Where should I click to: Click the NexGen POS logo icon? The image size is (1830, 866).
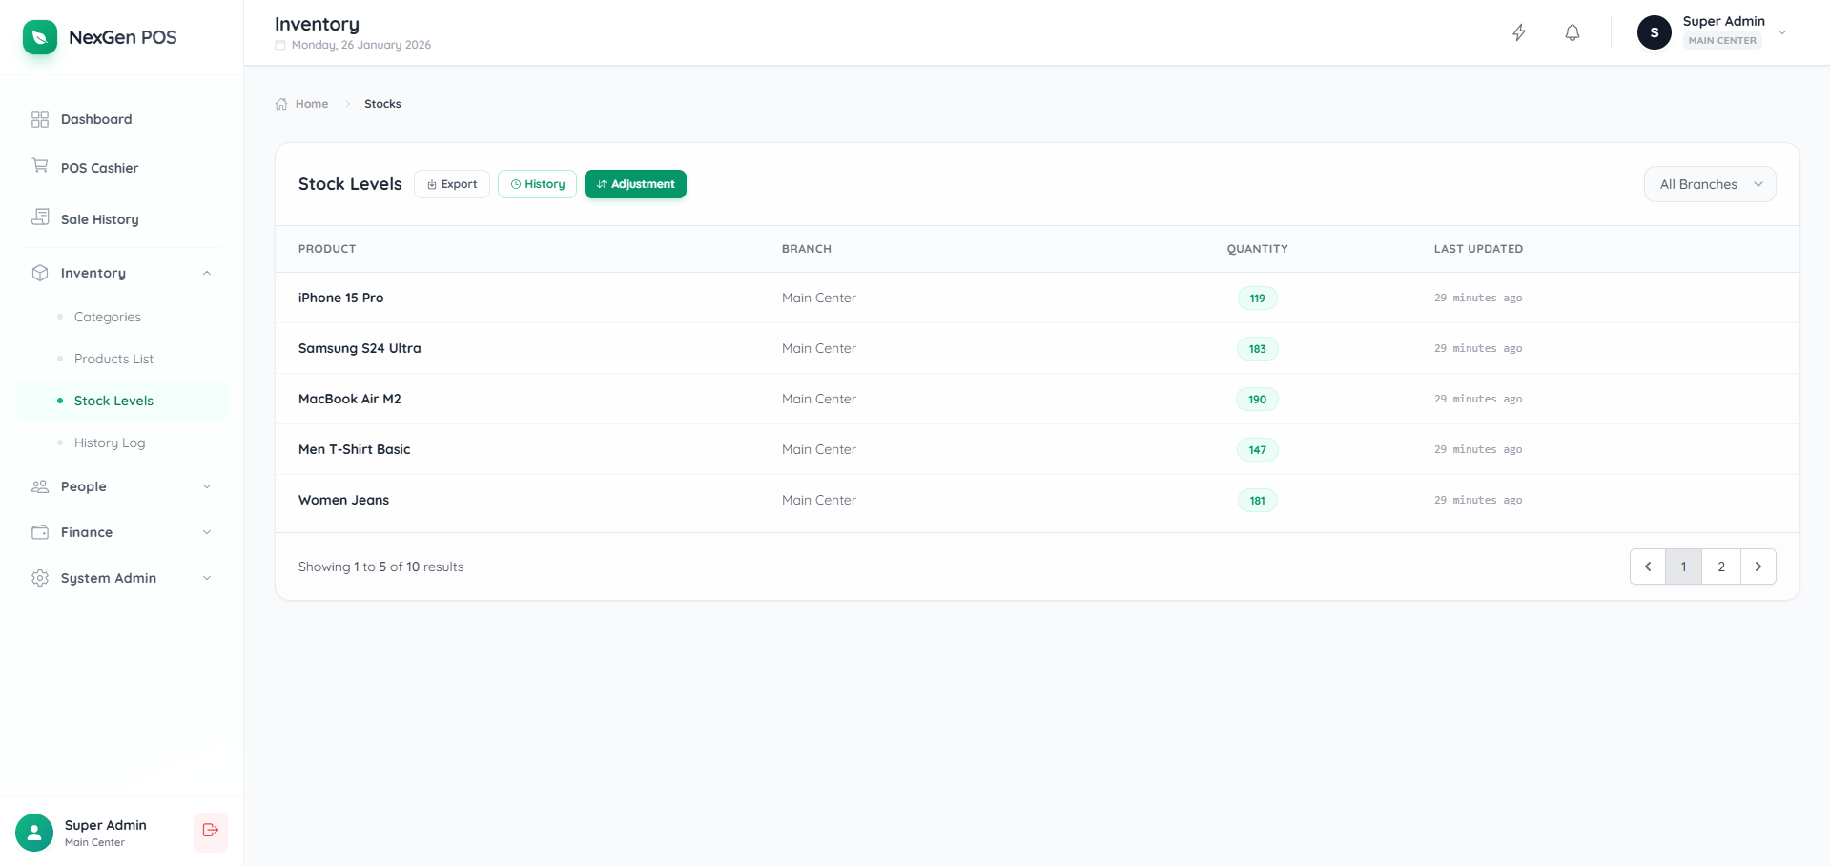point(39,37)
